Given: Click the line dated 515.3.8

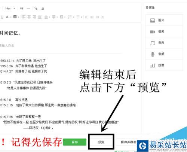Looking at the screenshot, I should [14, 100].
